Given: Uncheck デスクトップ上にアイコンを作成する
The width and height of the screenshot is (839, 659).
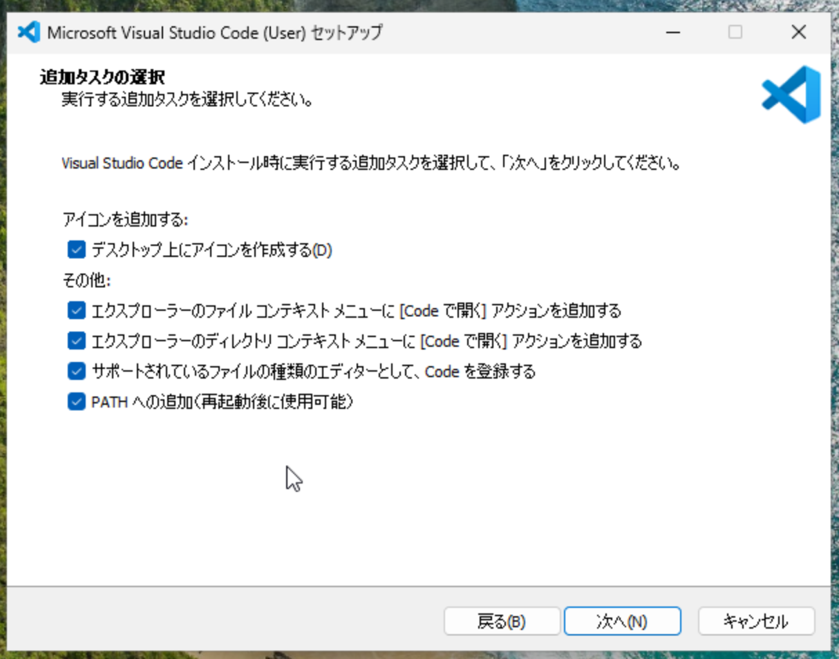Looking at the screenshot, I should point(76,250).
